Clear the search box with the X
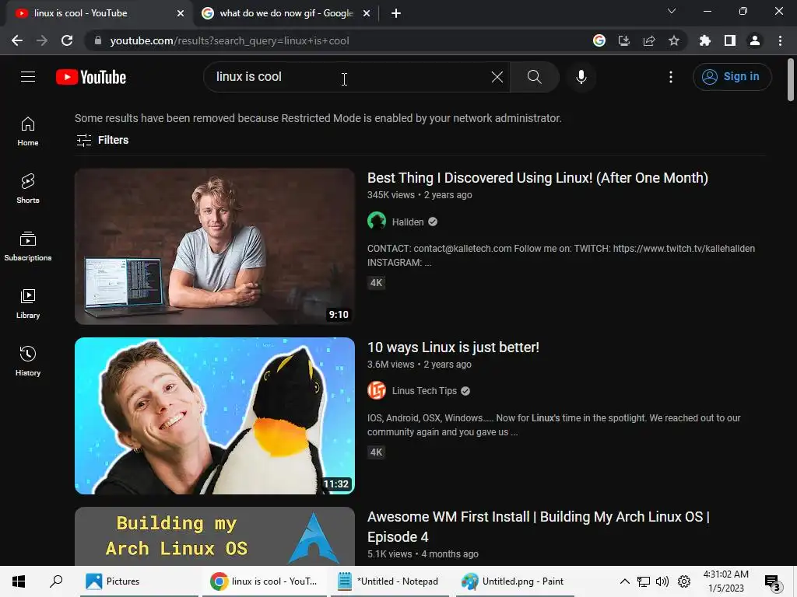This screenshot has height=597, width=797. click(497, 77)
